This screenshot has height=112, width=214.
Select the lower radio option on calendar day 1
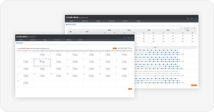(x=40, y=55)
